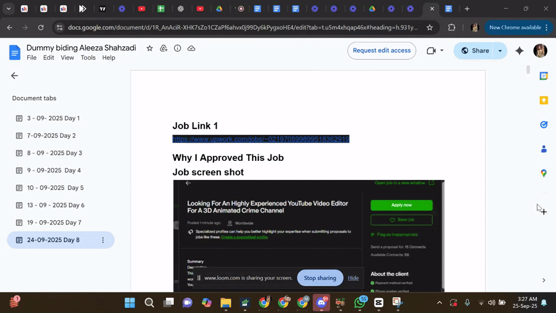Open the Upwork job link
This screenshot has width=556, height=313.
pos(261,139)
